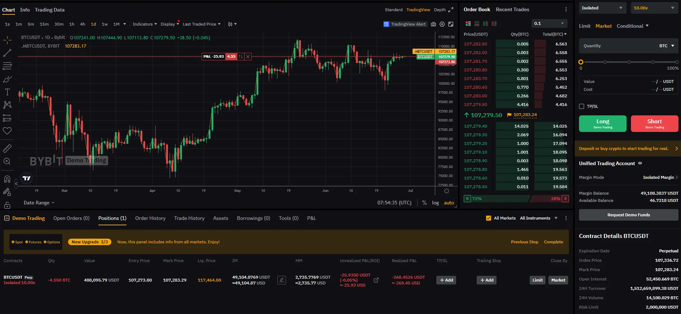Show only buy orders in order book
Image resolution: width=681 pixels, height=314 pixels.
[x=485, y=23]
